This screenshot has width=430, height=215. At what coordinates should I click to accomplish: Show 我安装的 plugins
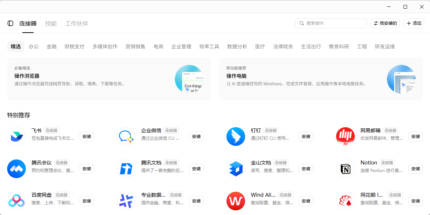tap(385, 23)
